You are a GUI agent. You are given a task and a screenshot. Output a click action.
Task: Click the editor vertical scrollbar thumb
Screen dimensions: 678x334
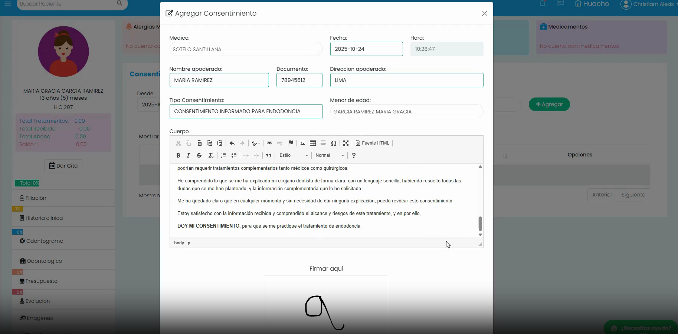(x=480, y=224)
